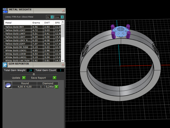170x128 pixels.
Task: Click the DWT column header
Action: tap(48, 23)
